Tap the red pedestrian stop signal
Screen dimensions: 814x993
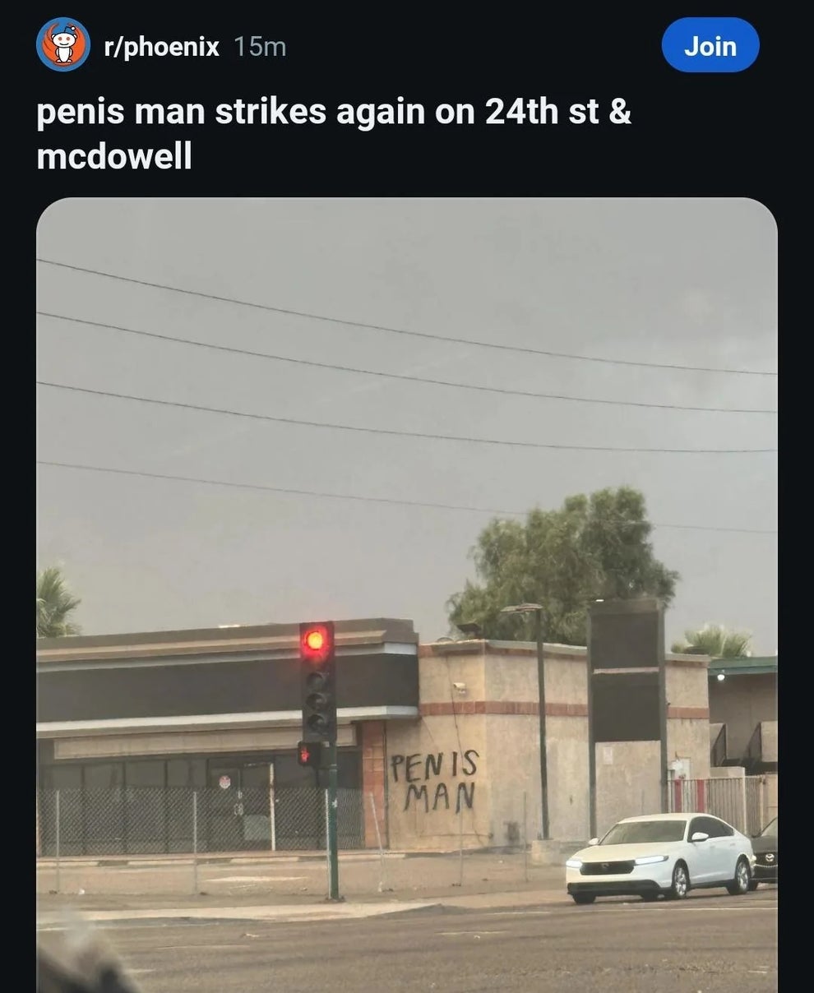307,752
